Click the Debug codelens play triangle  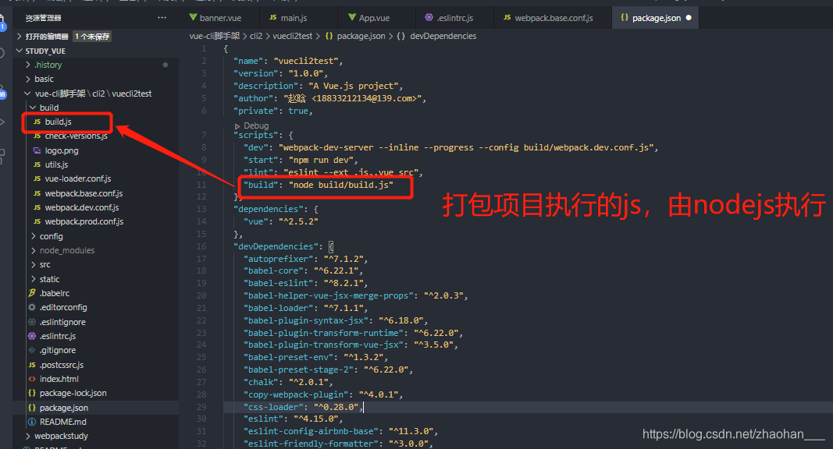click(x=237, y=126)
